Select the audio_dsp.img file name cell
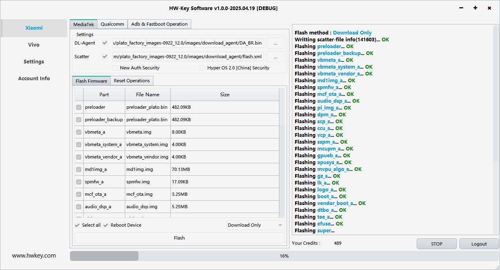The width and height of the screenshot is (500, 270). 148,207
